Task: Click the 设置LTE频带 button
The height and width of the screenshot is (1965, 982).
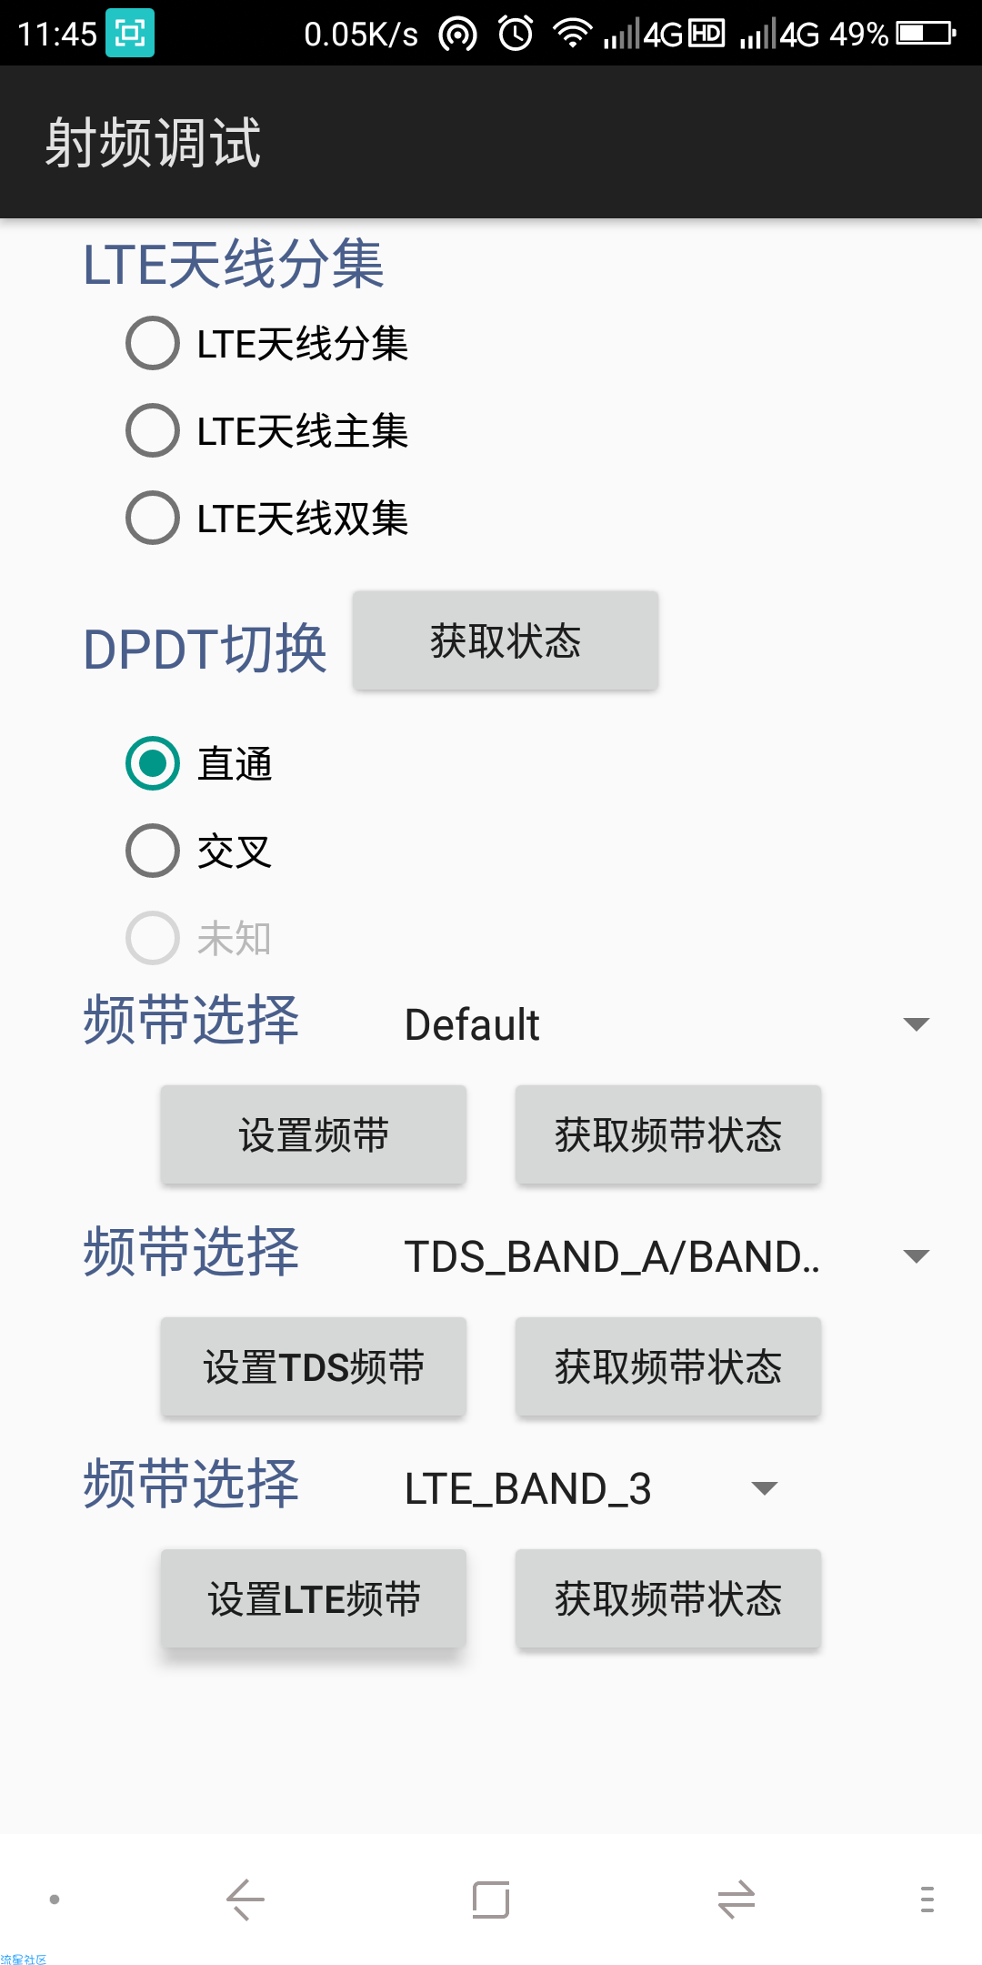Action: (x=314, y=1598)
